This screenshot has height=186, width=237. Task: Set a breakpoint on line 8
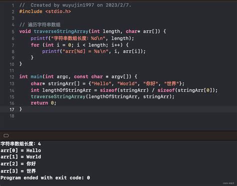[x=13, y=51]
